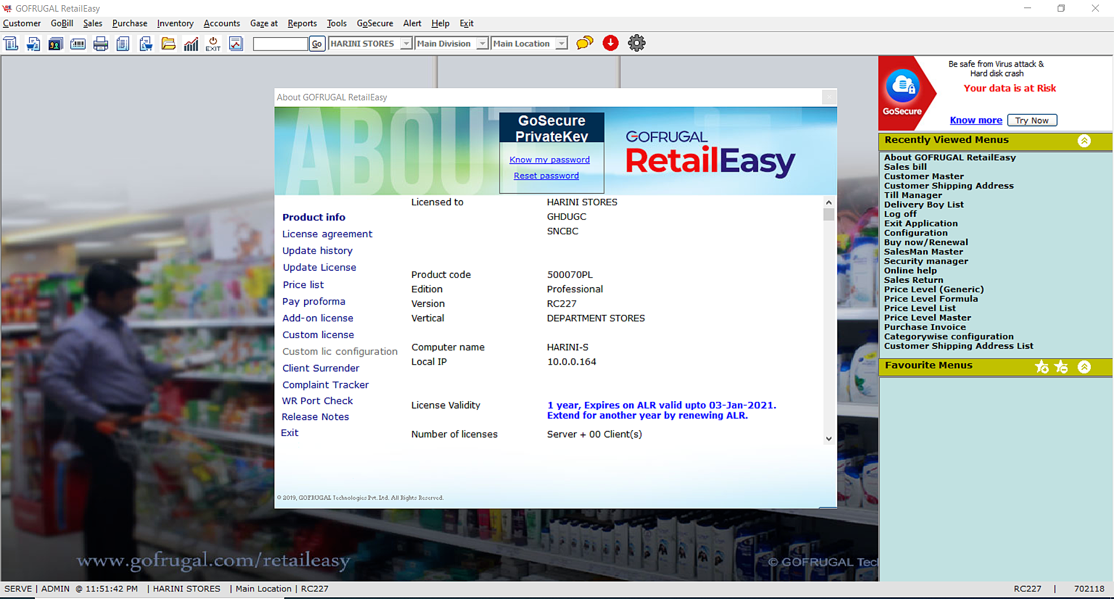This screenshot has height=599, width=1114.
Task: Open the Inventory menu
Action: [x=175, y=23]
